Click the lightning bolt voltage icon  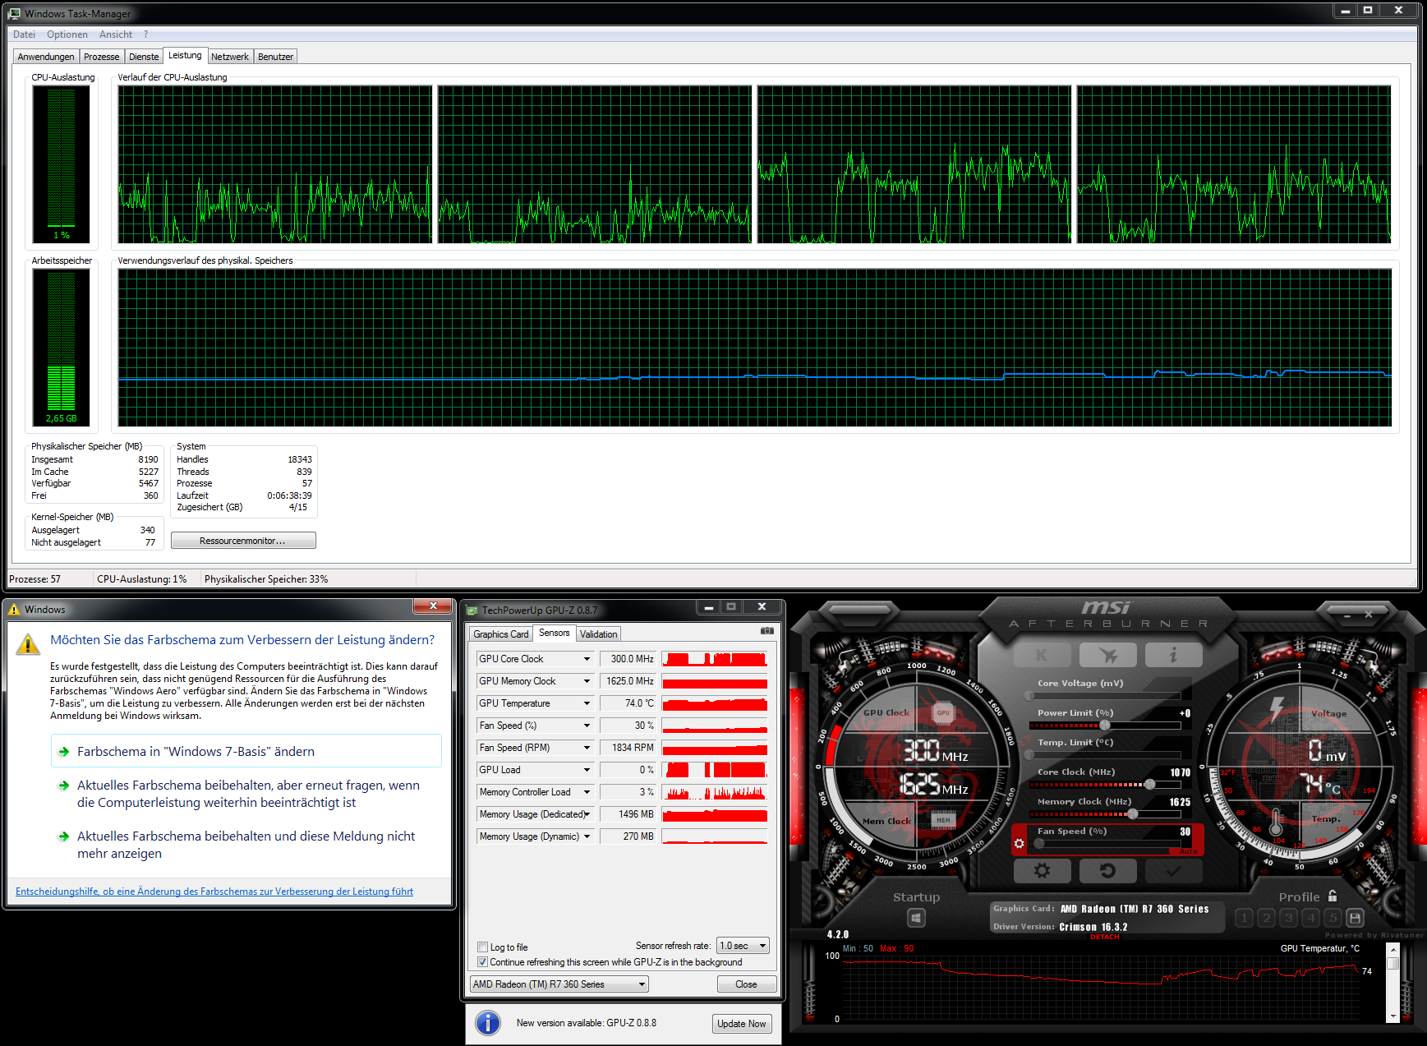(1277, 708)
